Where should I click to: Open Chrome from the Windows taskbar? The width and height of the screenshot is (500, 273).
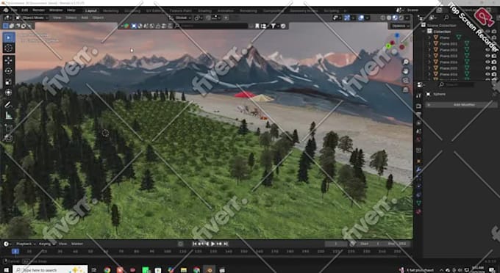tap(107, 270)
